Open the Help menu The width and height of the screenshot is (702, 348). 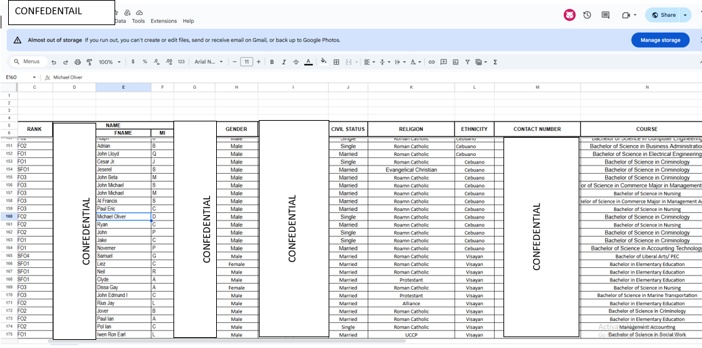point(188,21)
